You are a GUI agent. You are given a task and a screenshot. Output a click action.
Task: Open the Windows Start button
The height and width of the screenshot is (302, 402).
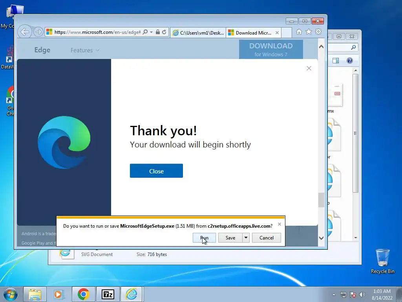(x=11, y=294)
